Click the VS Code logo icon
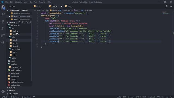 pyautogui.click(x=2, y=2)
